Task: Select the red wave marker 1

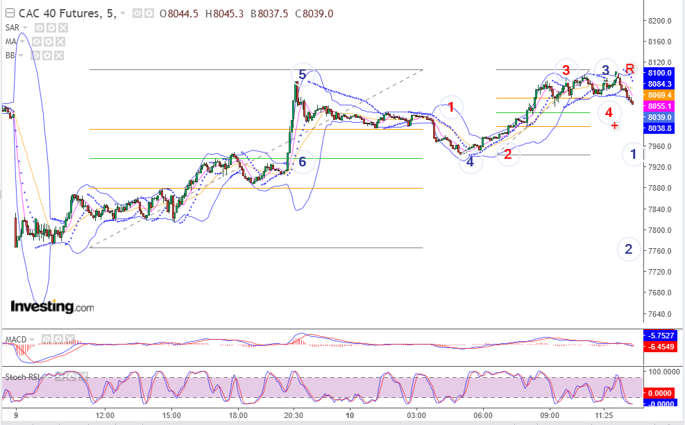Action: tap(451, 107)
